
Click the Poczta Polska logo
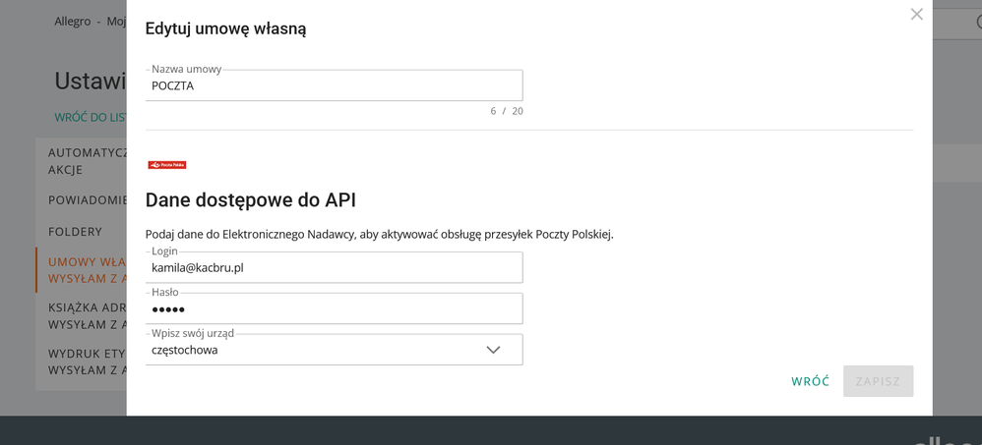pos(166,165)
